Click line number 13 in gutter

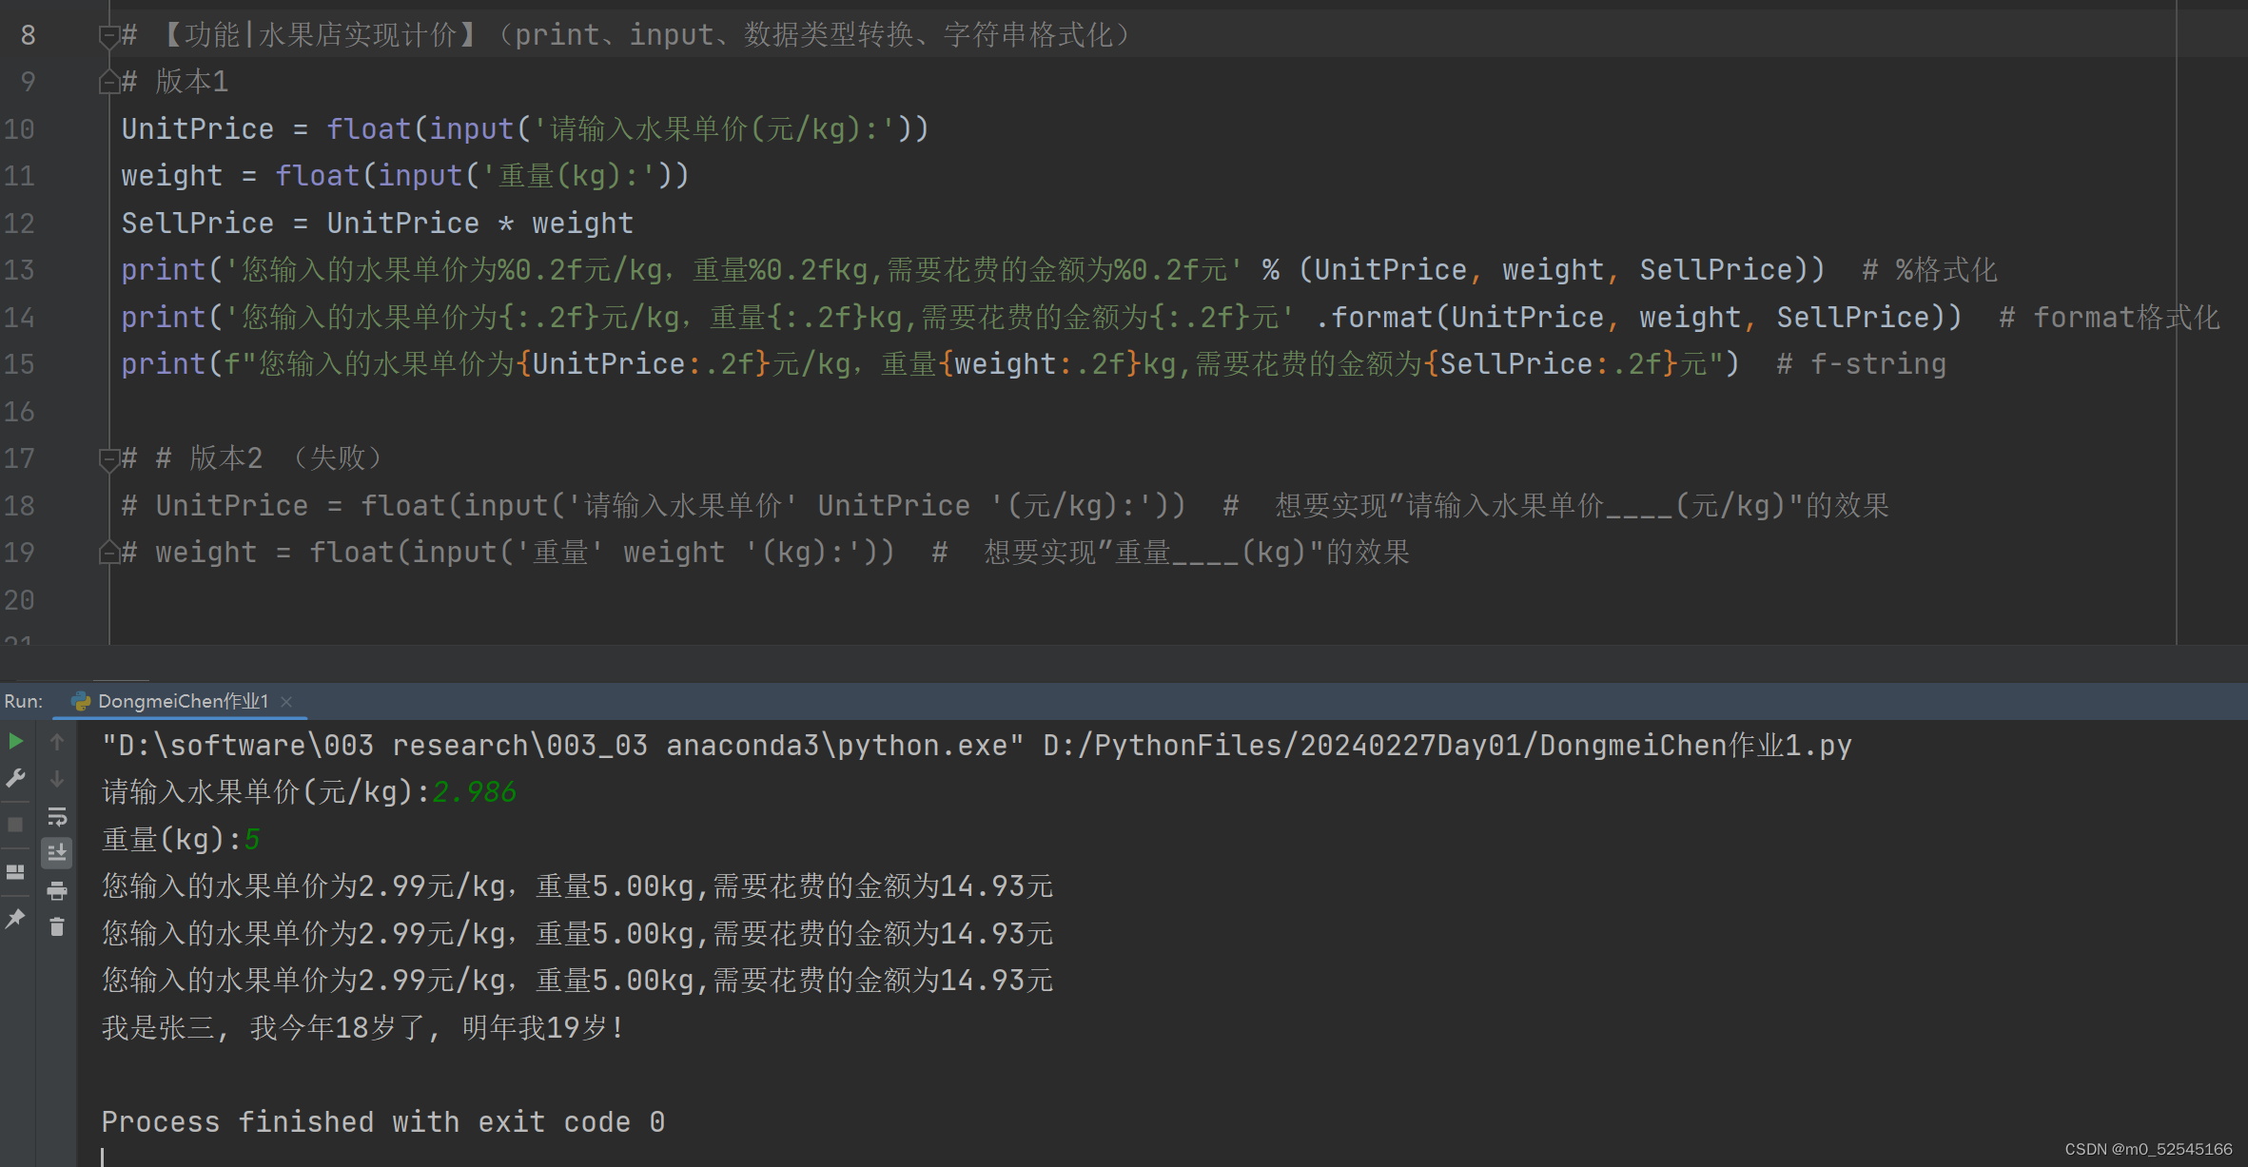click(x=21, y=271)
